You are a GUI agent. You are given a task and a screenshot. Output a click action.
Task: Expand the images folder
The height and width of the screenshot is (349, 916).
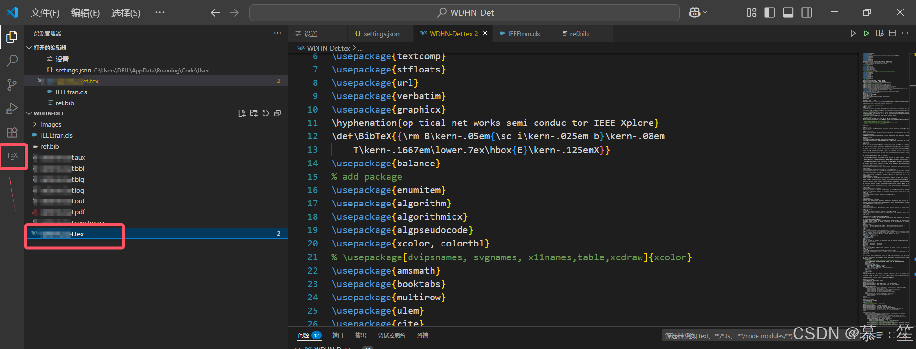click(x=156, y=124)
